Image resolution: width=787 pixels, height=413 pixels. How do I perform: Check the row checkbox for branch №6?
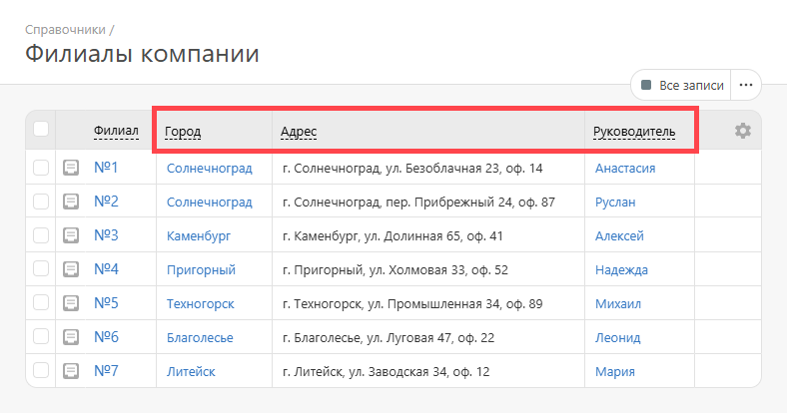(x=41, y=337)
